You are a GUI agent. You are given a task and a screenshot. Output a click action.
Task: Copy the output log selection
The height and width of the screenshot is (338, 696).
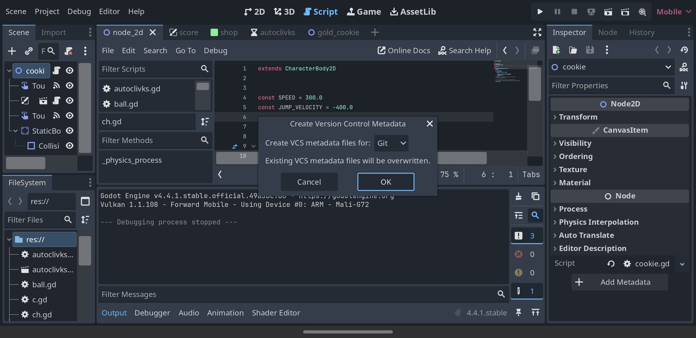(535, 196)
